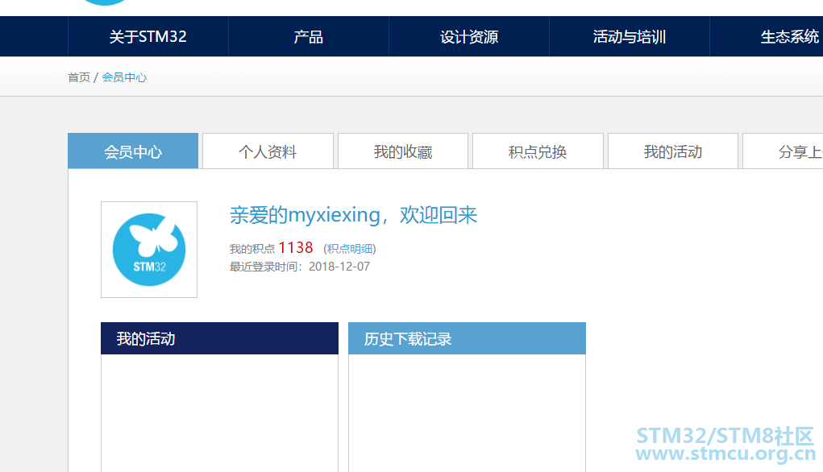Open the partially visible 分享上 tab
This screenshot has width=823, height=472.
click(x=784, y=151)
